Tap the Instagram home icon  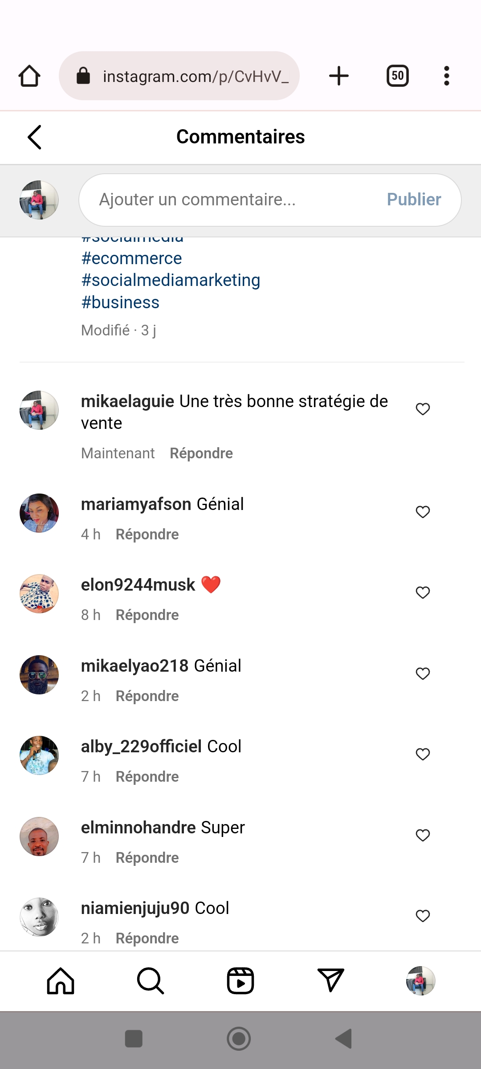pos(61,981)
